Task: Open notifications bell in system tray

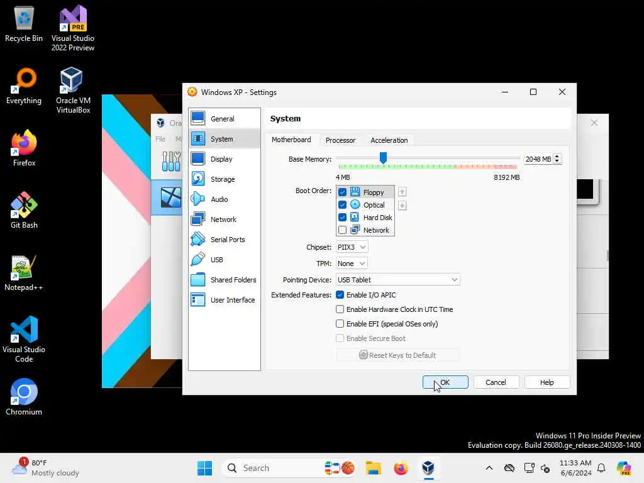Action: point(601,468)
